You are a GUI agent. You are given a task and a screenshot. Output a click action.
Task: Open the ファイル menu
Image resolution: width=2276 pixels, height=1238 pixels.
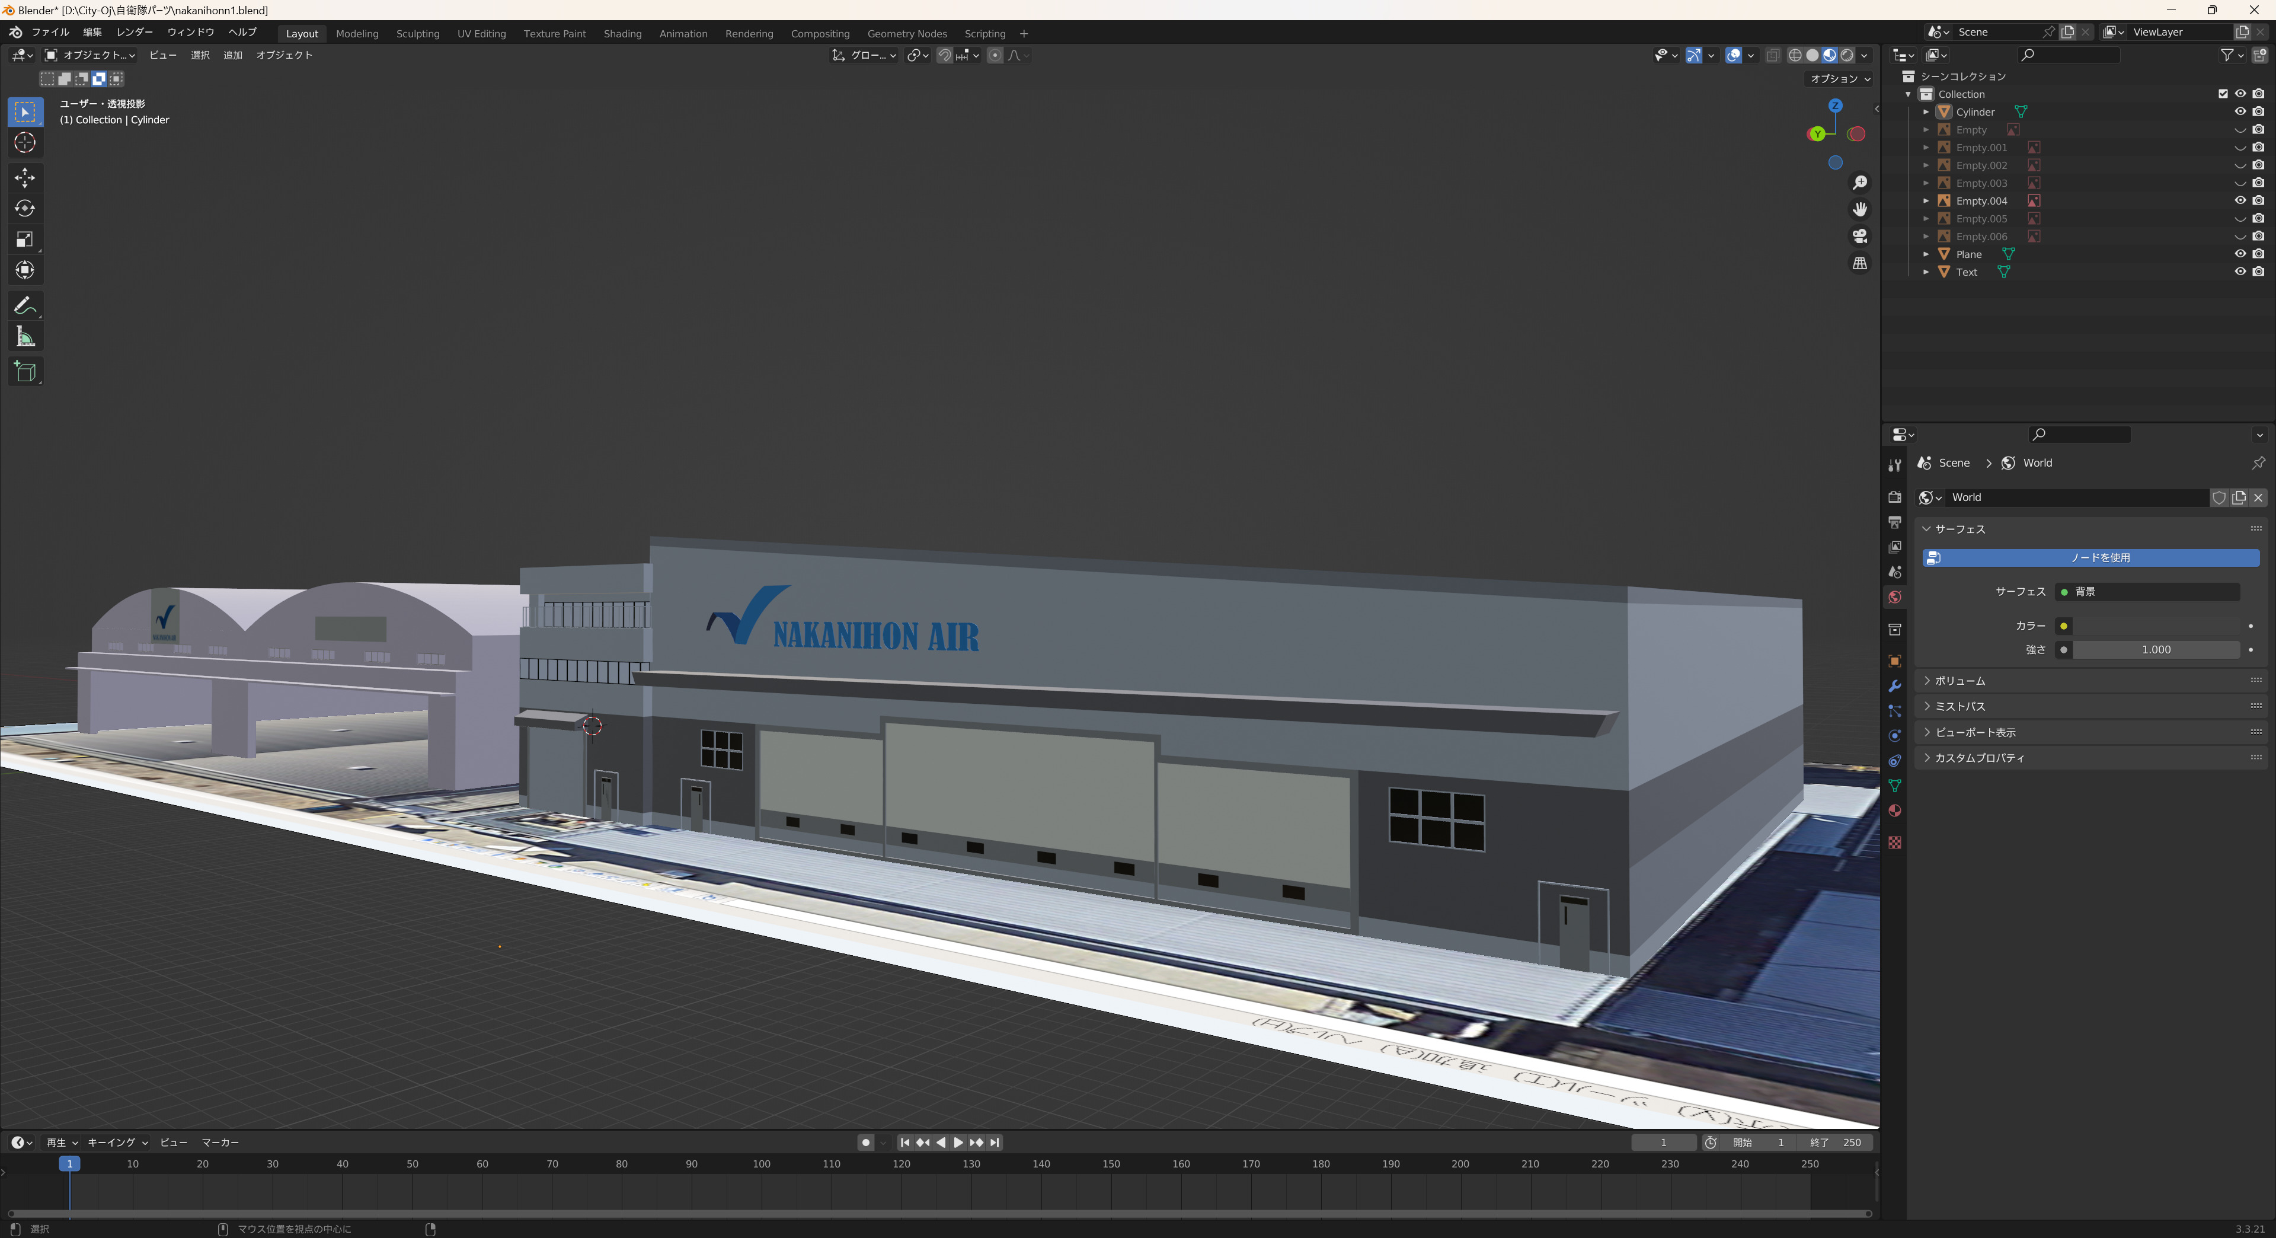[x=50, y=32]
